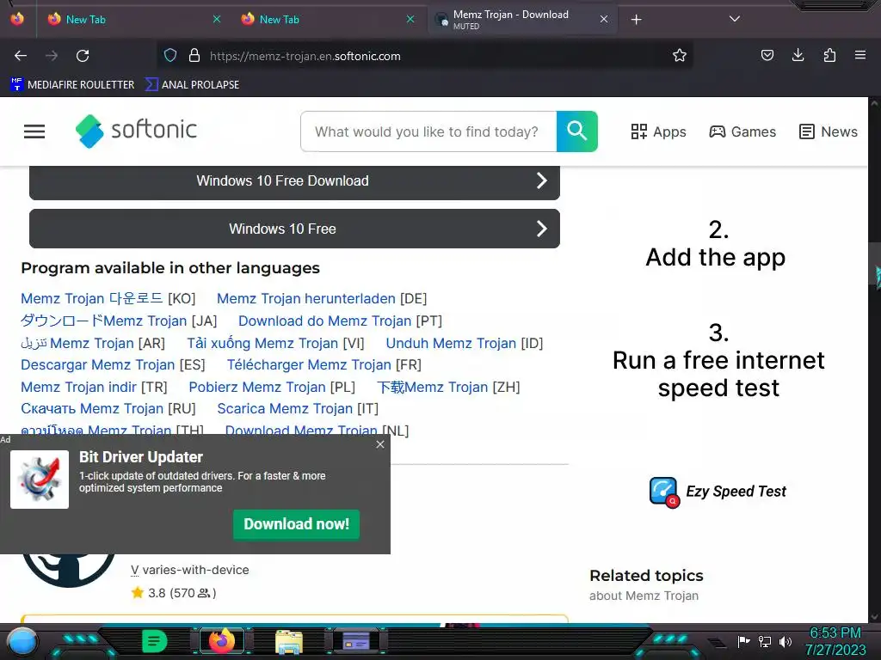Click the Firefox taskbar icon
Screen dimensions: 881x660
(x=222, y=641)
